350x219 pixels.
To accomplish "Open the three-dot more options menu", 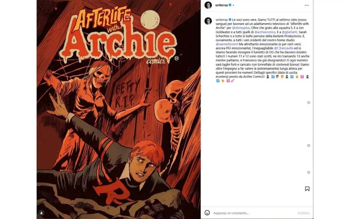I will click(x=307, y=5).
